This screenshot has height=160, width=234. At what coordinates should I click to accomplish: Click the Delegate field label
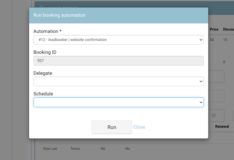43,73
